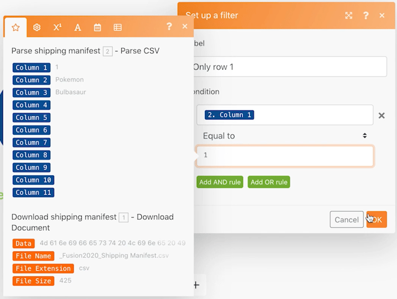
Task: Cancel the filter setup
Action: point(346,219)
